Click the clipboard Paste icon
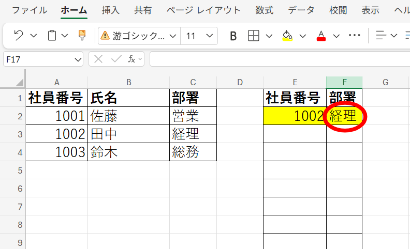The height and width of the screenshot is (249, 410). point(52,36)
